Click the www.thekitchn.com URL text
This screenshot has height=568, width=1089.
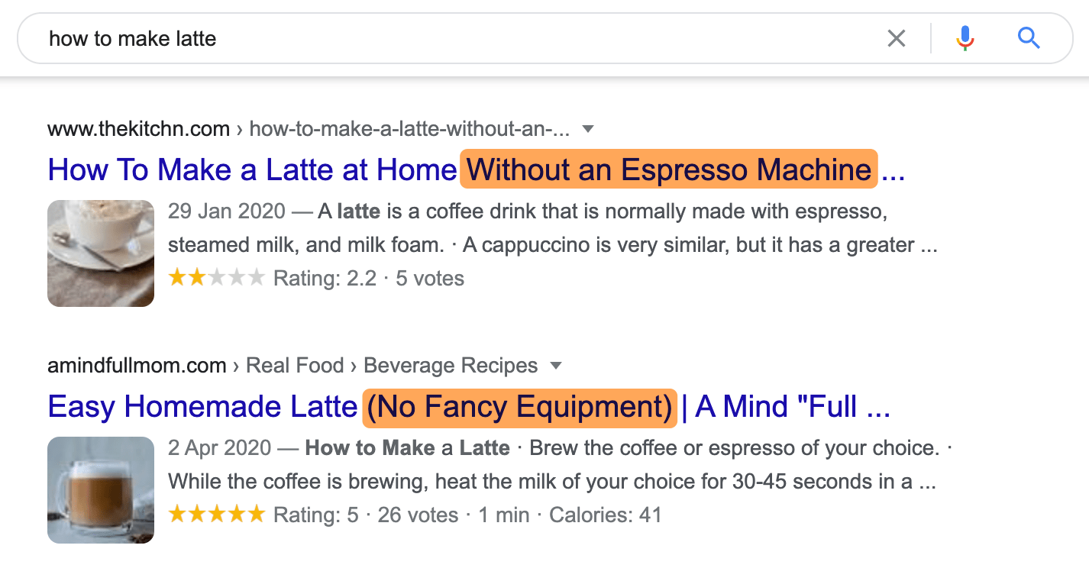coord(138,129)
